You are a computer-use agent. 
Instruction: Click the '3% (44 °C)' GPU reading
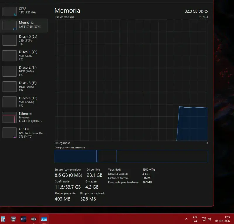pyautogui.click(x=25, y=136)
